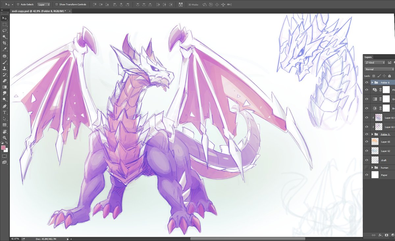Click the 42.87% zoom level field
Screen dimensions: 395x241
tap(15, 239)
